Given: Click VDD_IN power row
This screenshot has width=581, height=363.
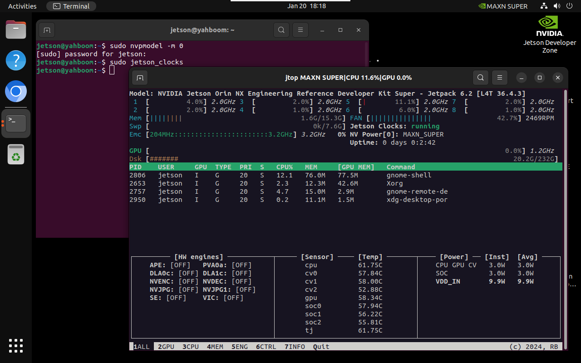Looking at the screenshot, I should (x=484, y=281).
